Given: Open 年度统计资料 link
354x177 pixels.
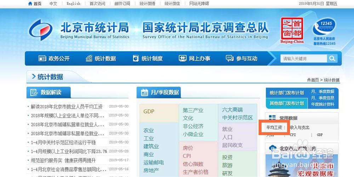Looking at the screenshot, I should (323, 104).
